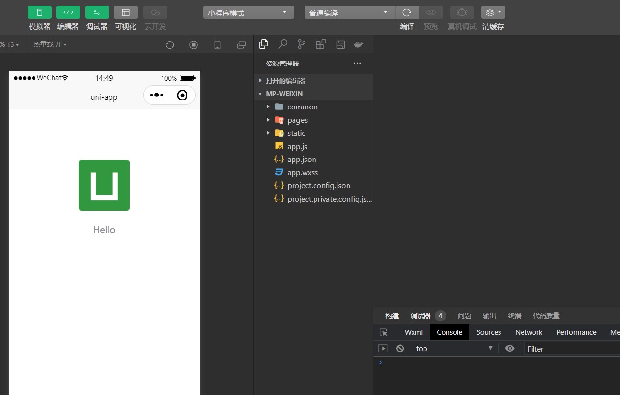Click the clear console icon

pyautogui.click(x=400, y=349)
